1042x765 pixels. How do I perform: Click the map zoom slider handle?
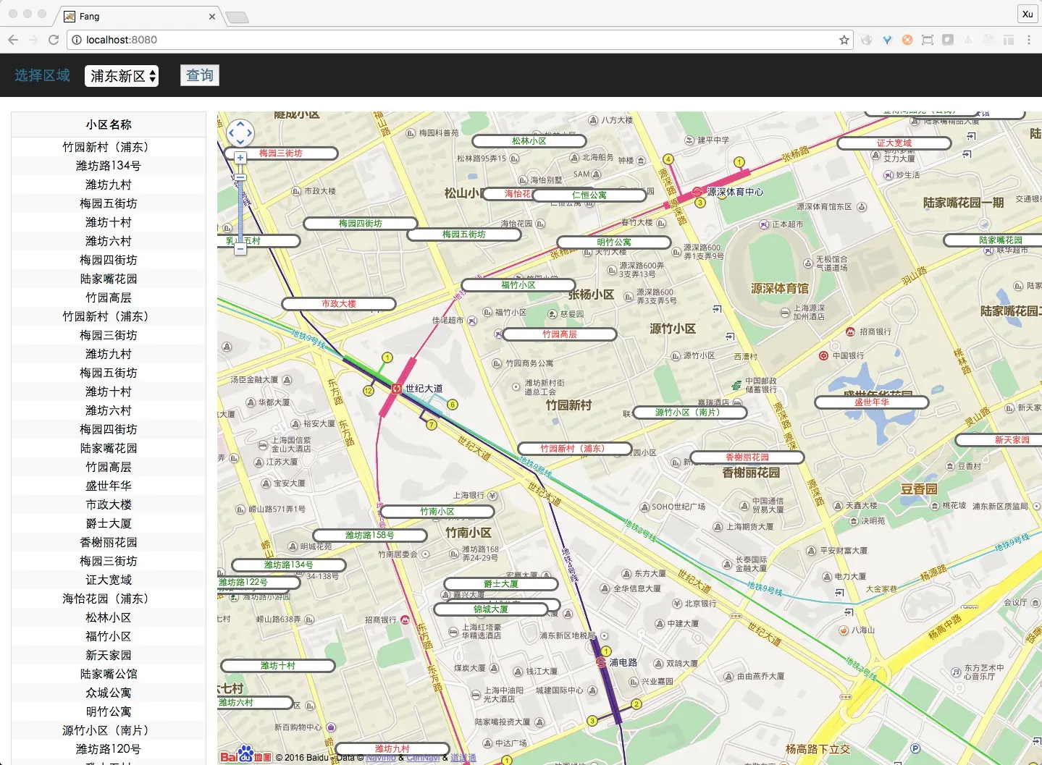(x=240, y=177)
